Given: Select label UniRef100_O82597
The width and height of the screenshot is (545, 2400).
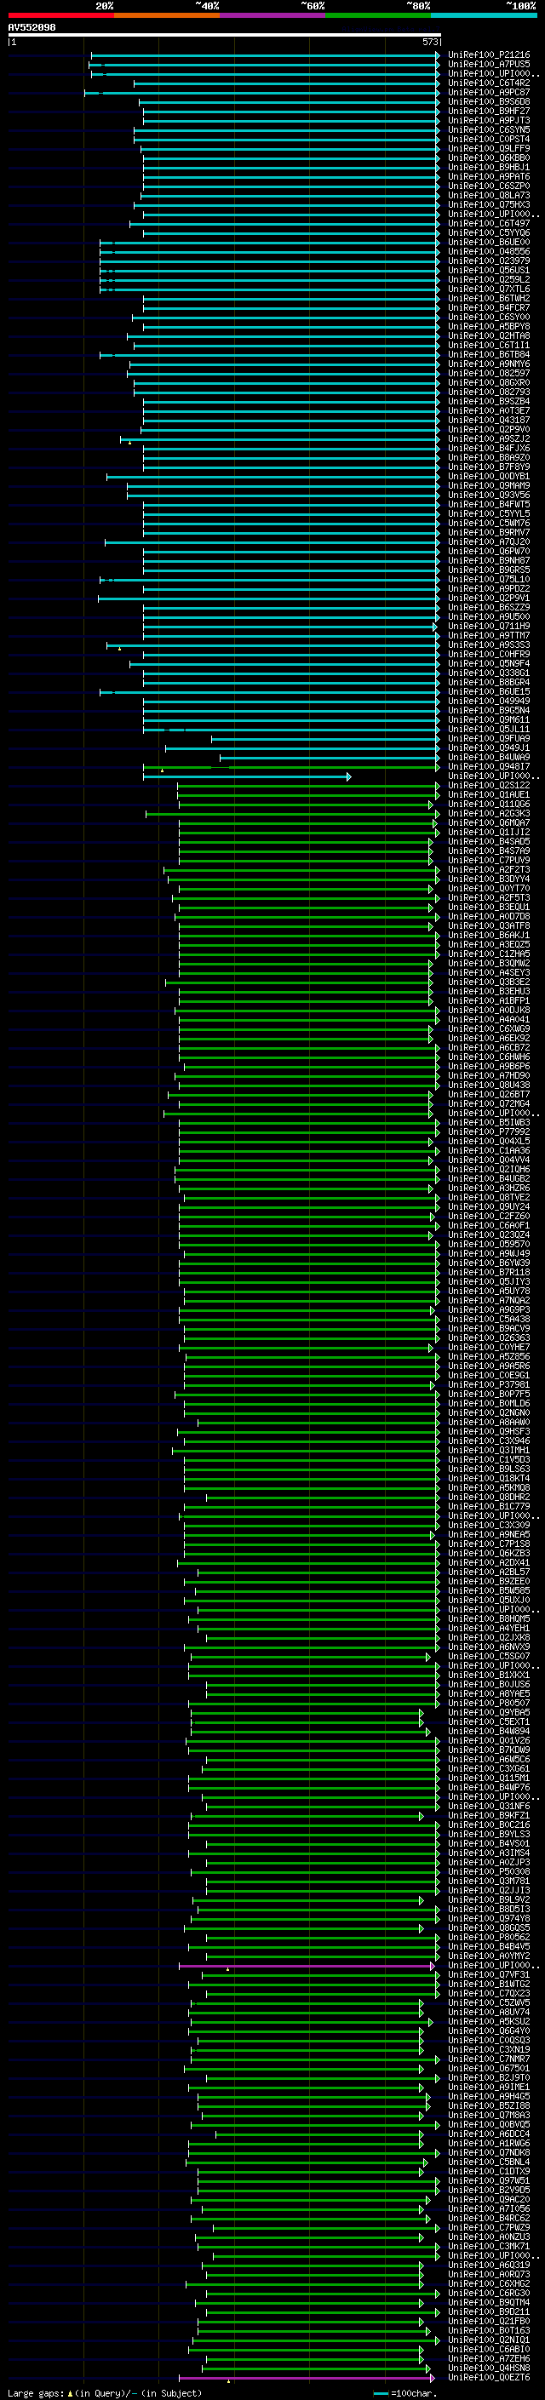Looking at the screenshot, I should [488, 373].
